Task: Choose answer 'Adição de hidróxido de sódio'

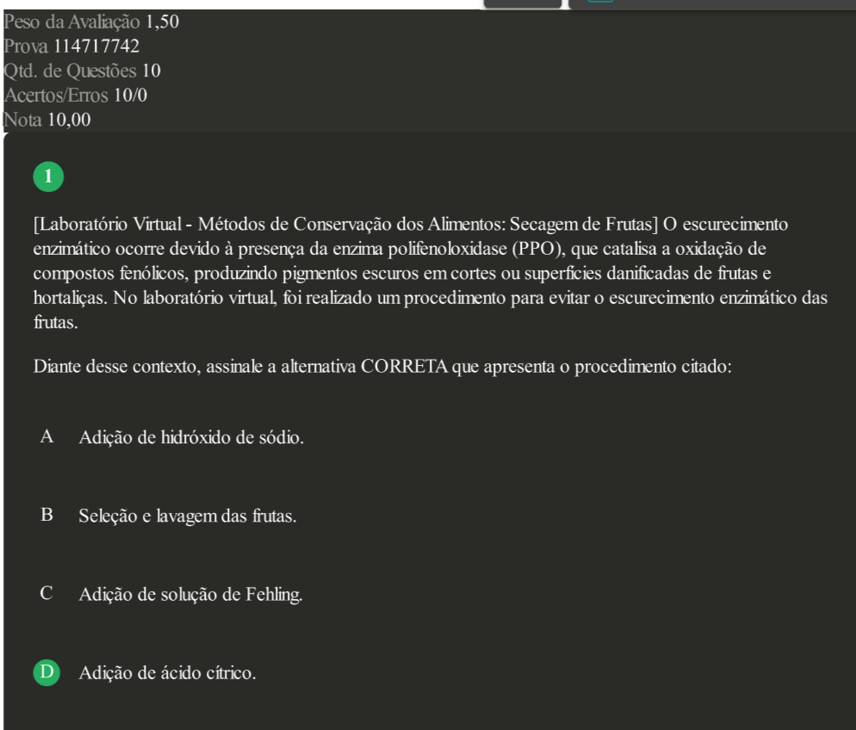Action: coord(191,437)
